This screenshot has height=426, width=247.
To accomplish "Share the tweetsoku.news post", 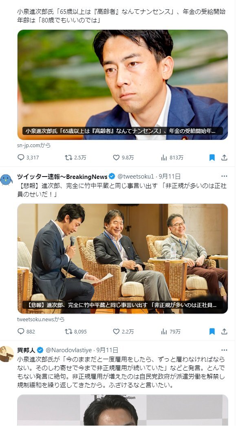I will pos(224,331).
